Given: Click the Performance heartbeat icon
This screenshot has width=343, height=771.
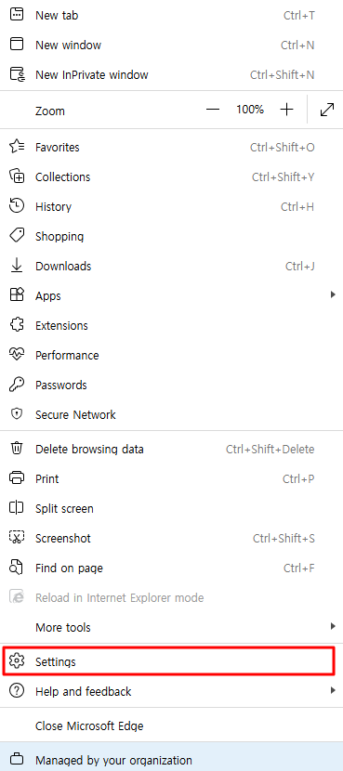Looking at the screenshot, I should point(17,355).
